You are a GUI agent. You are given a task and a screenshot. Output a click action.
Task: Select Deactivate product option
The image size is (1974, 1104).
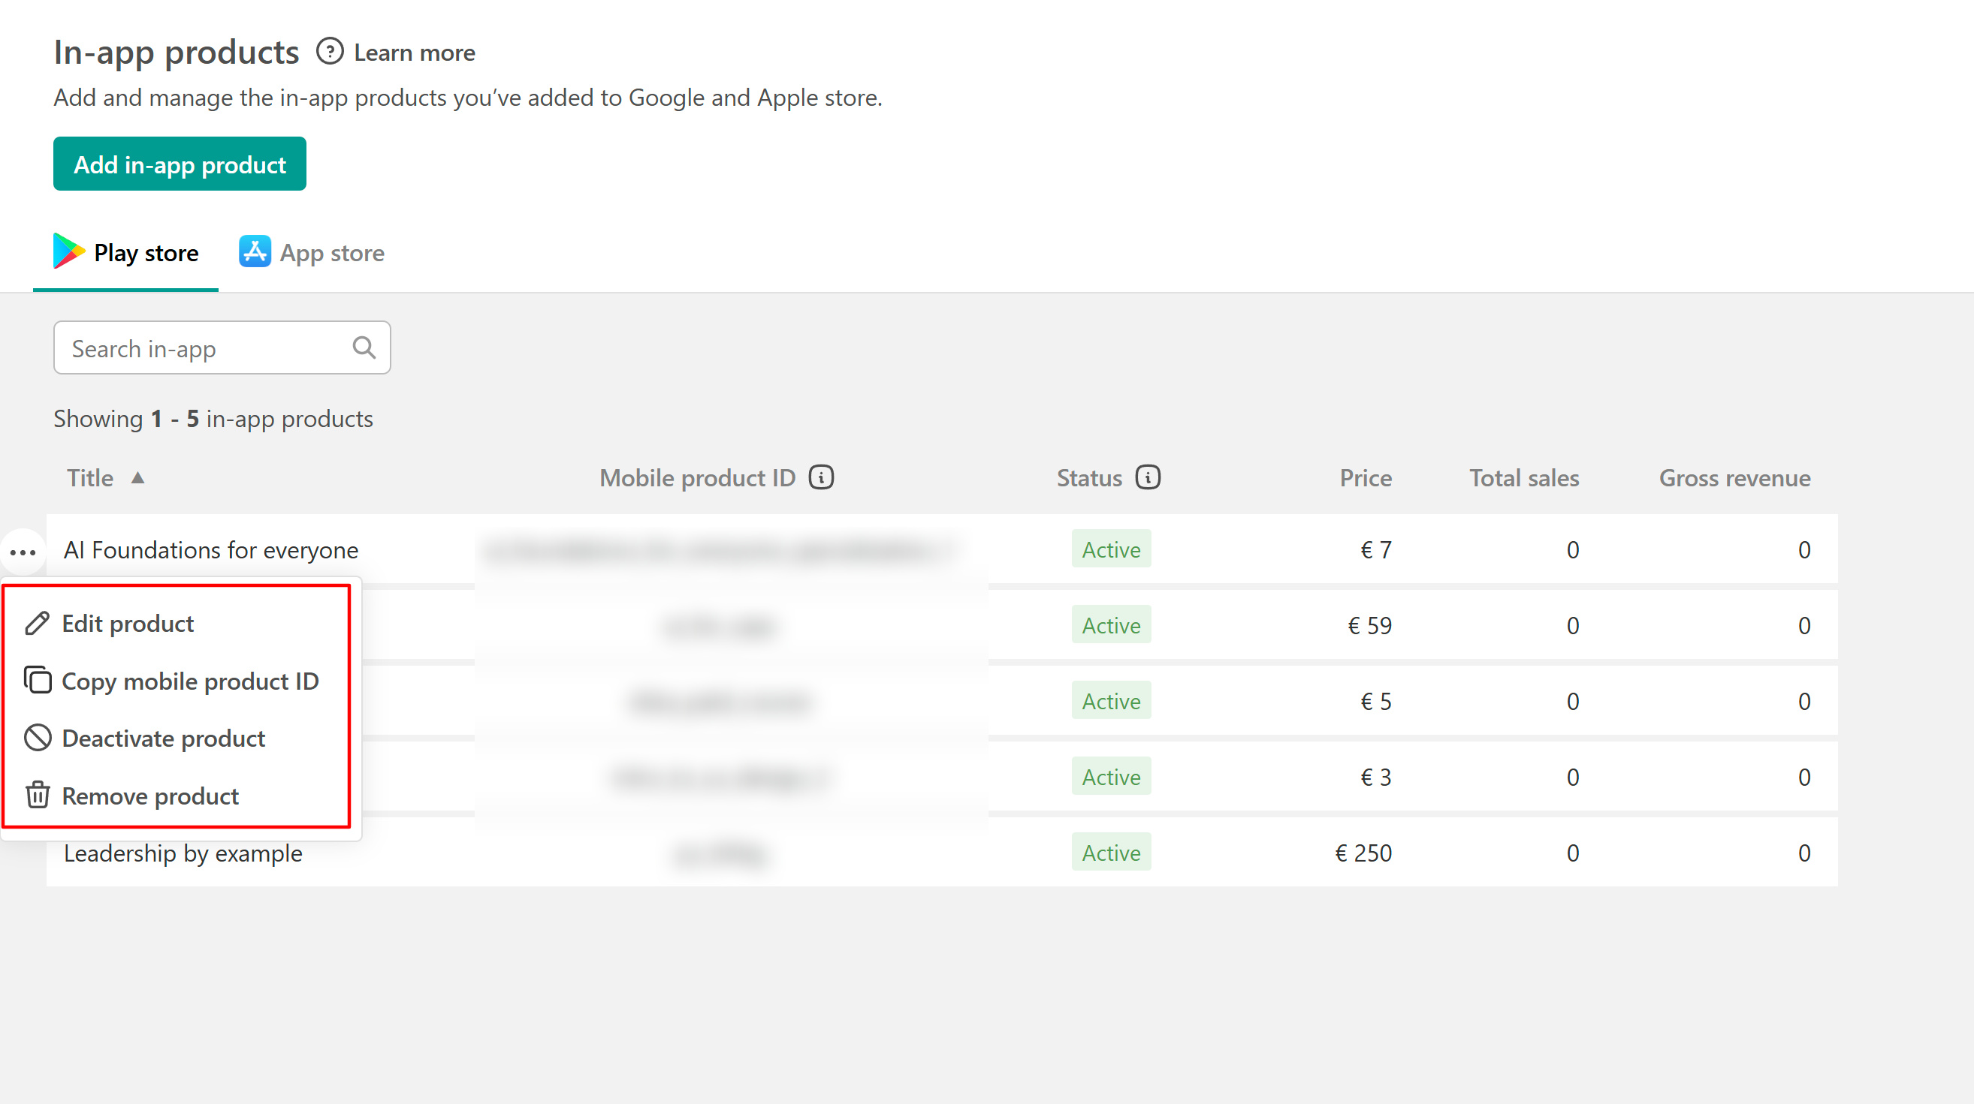163,738
